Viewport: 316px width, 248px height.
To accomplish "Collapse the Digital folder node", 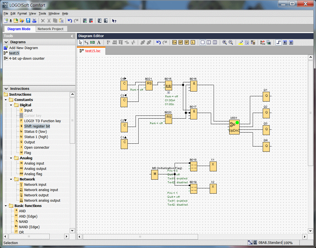I will 11,105.
